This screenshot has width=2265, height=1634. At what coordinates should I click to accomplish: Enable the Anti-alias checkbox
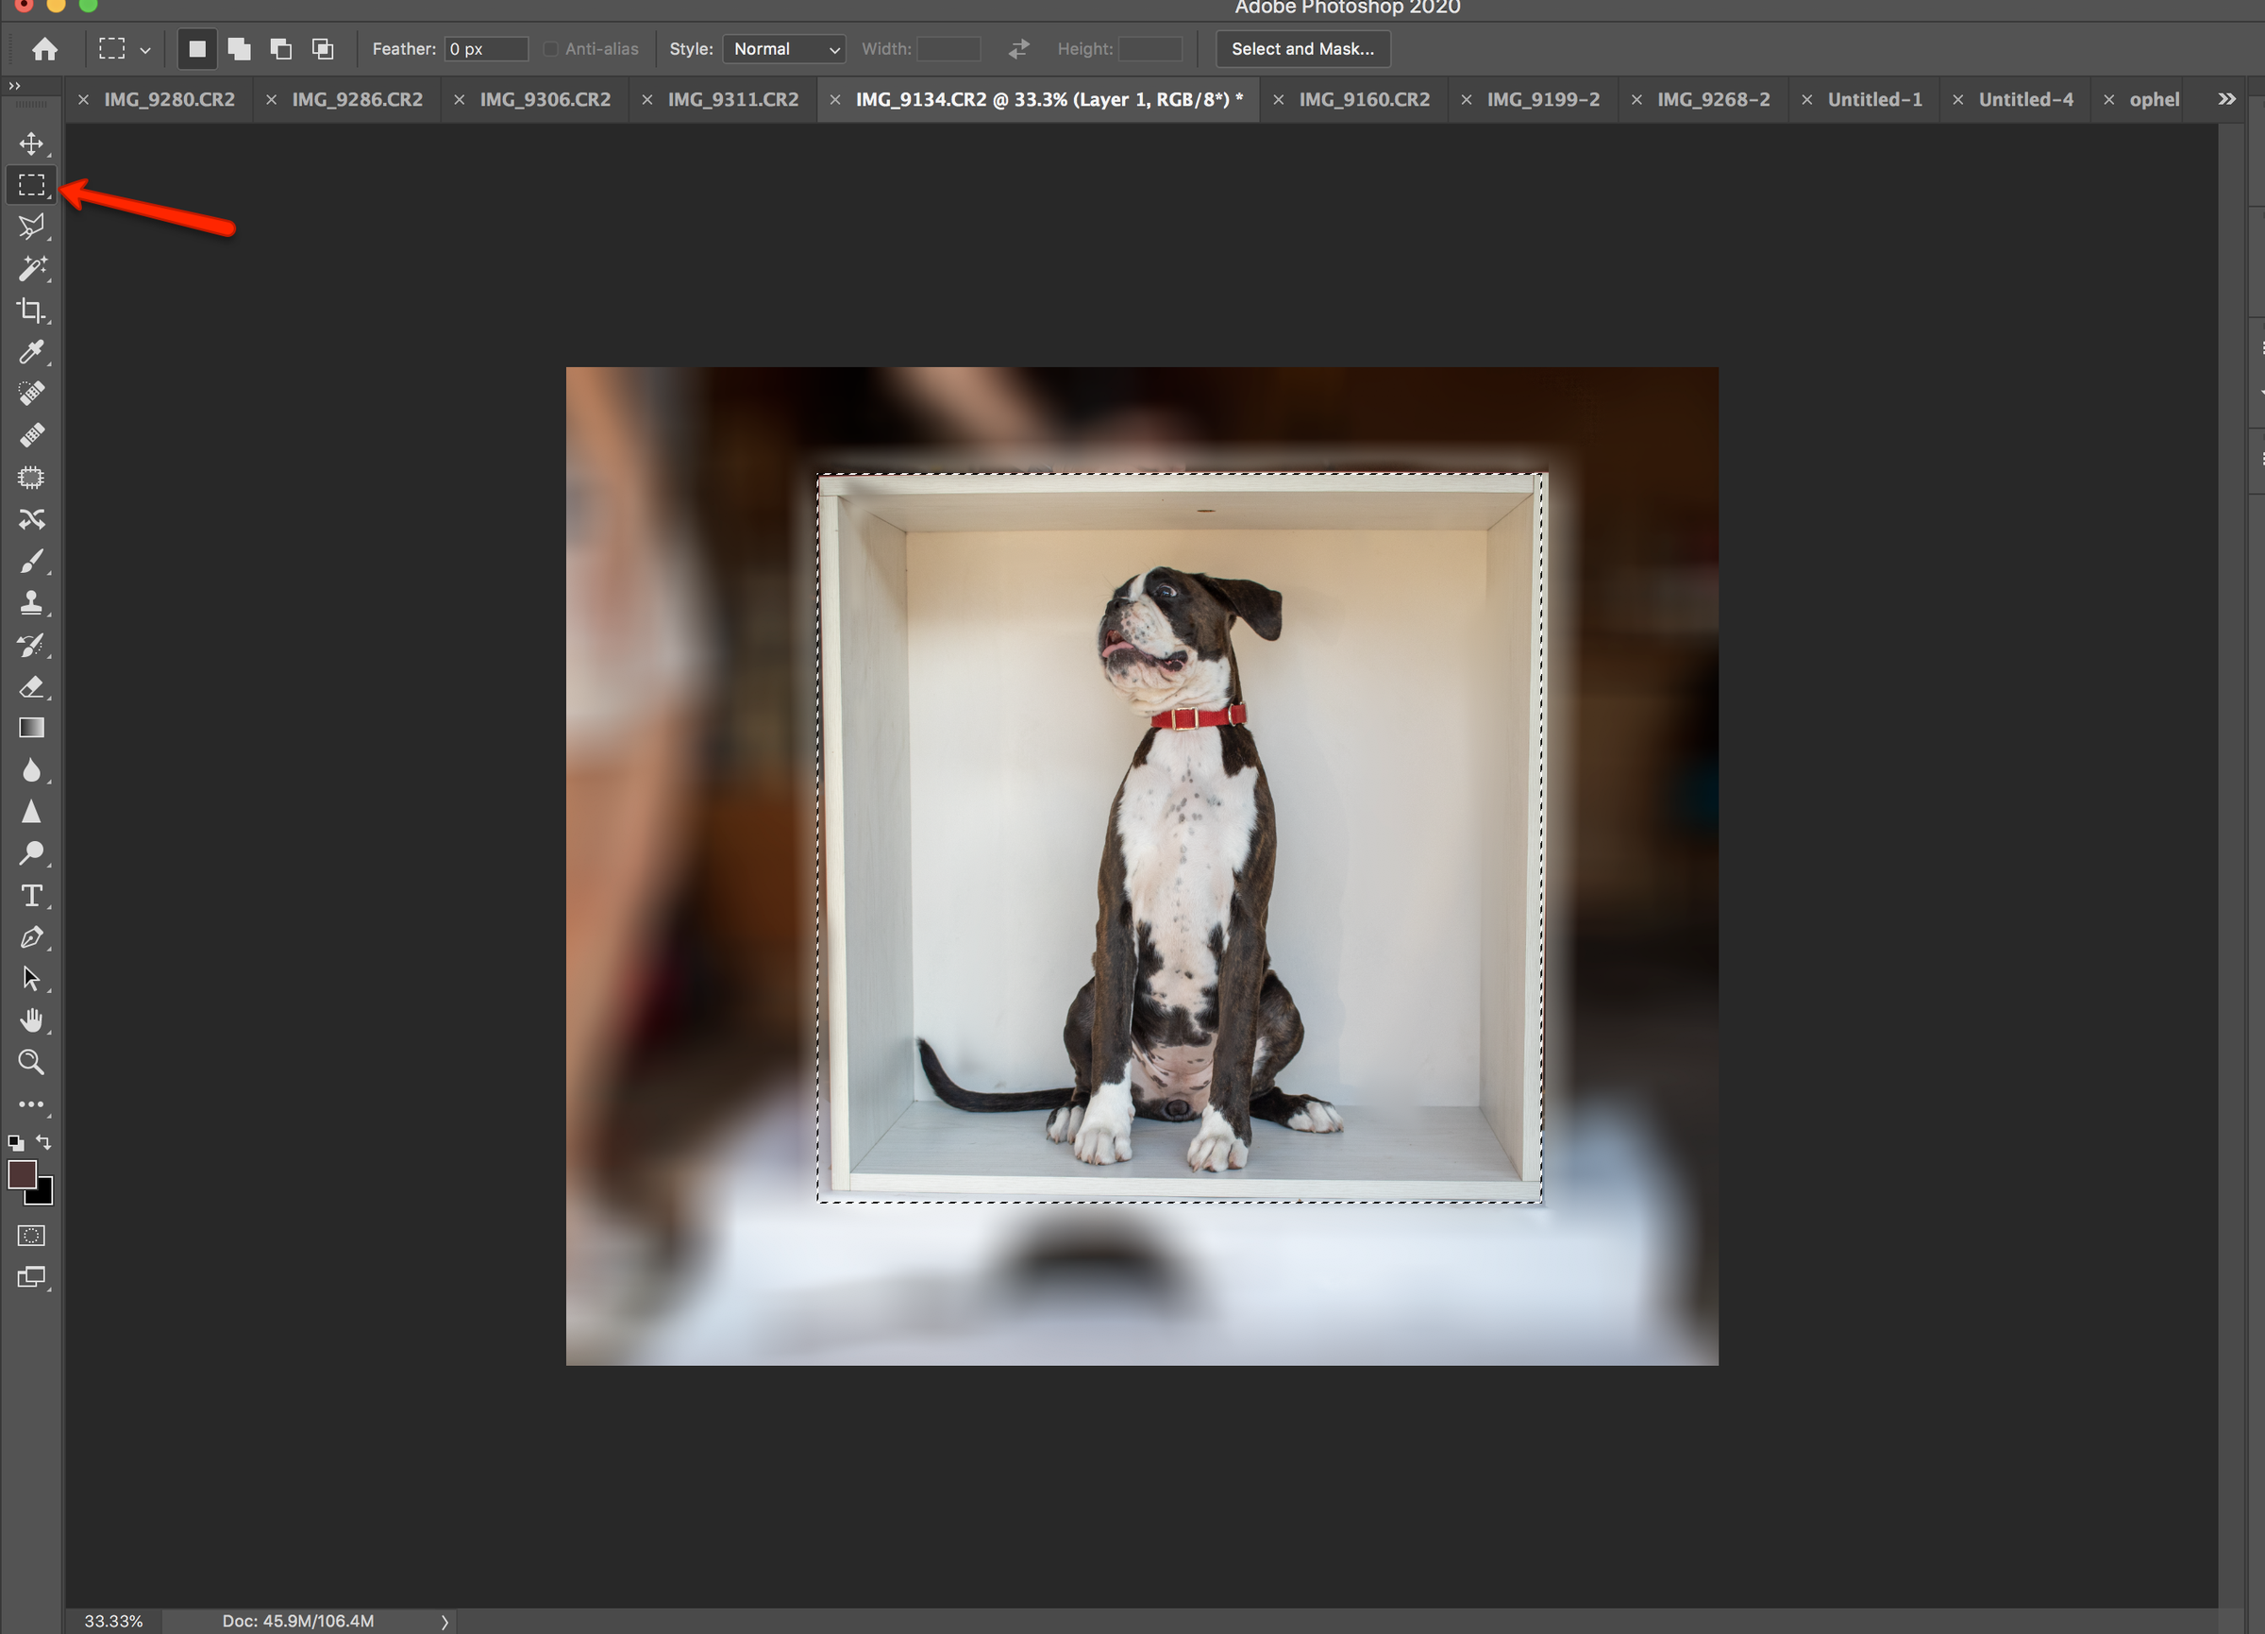(x=550, y=48)
